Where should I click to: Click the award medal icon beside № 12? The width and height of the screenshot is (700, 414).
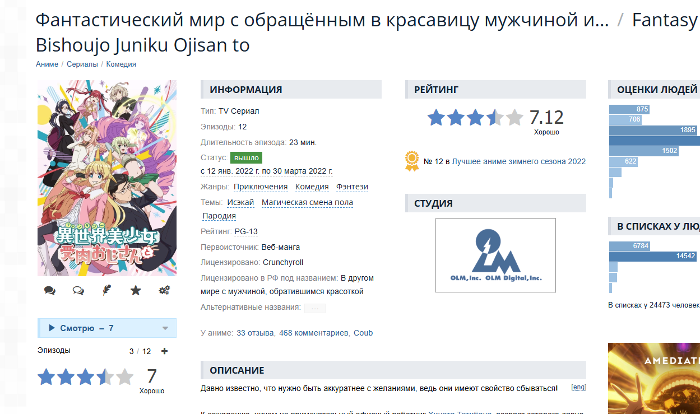point(412,161)
